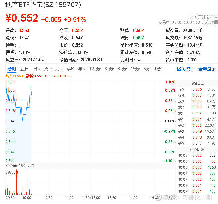Switch to 周K chart view
The width and height of the screenshot is (218, 204).
coord(48,69)
